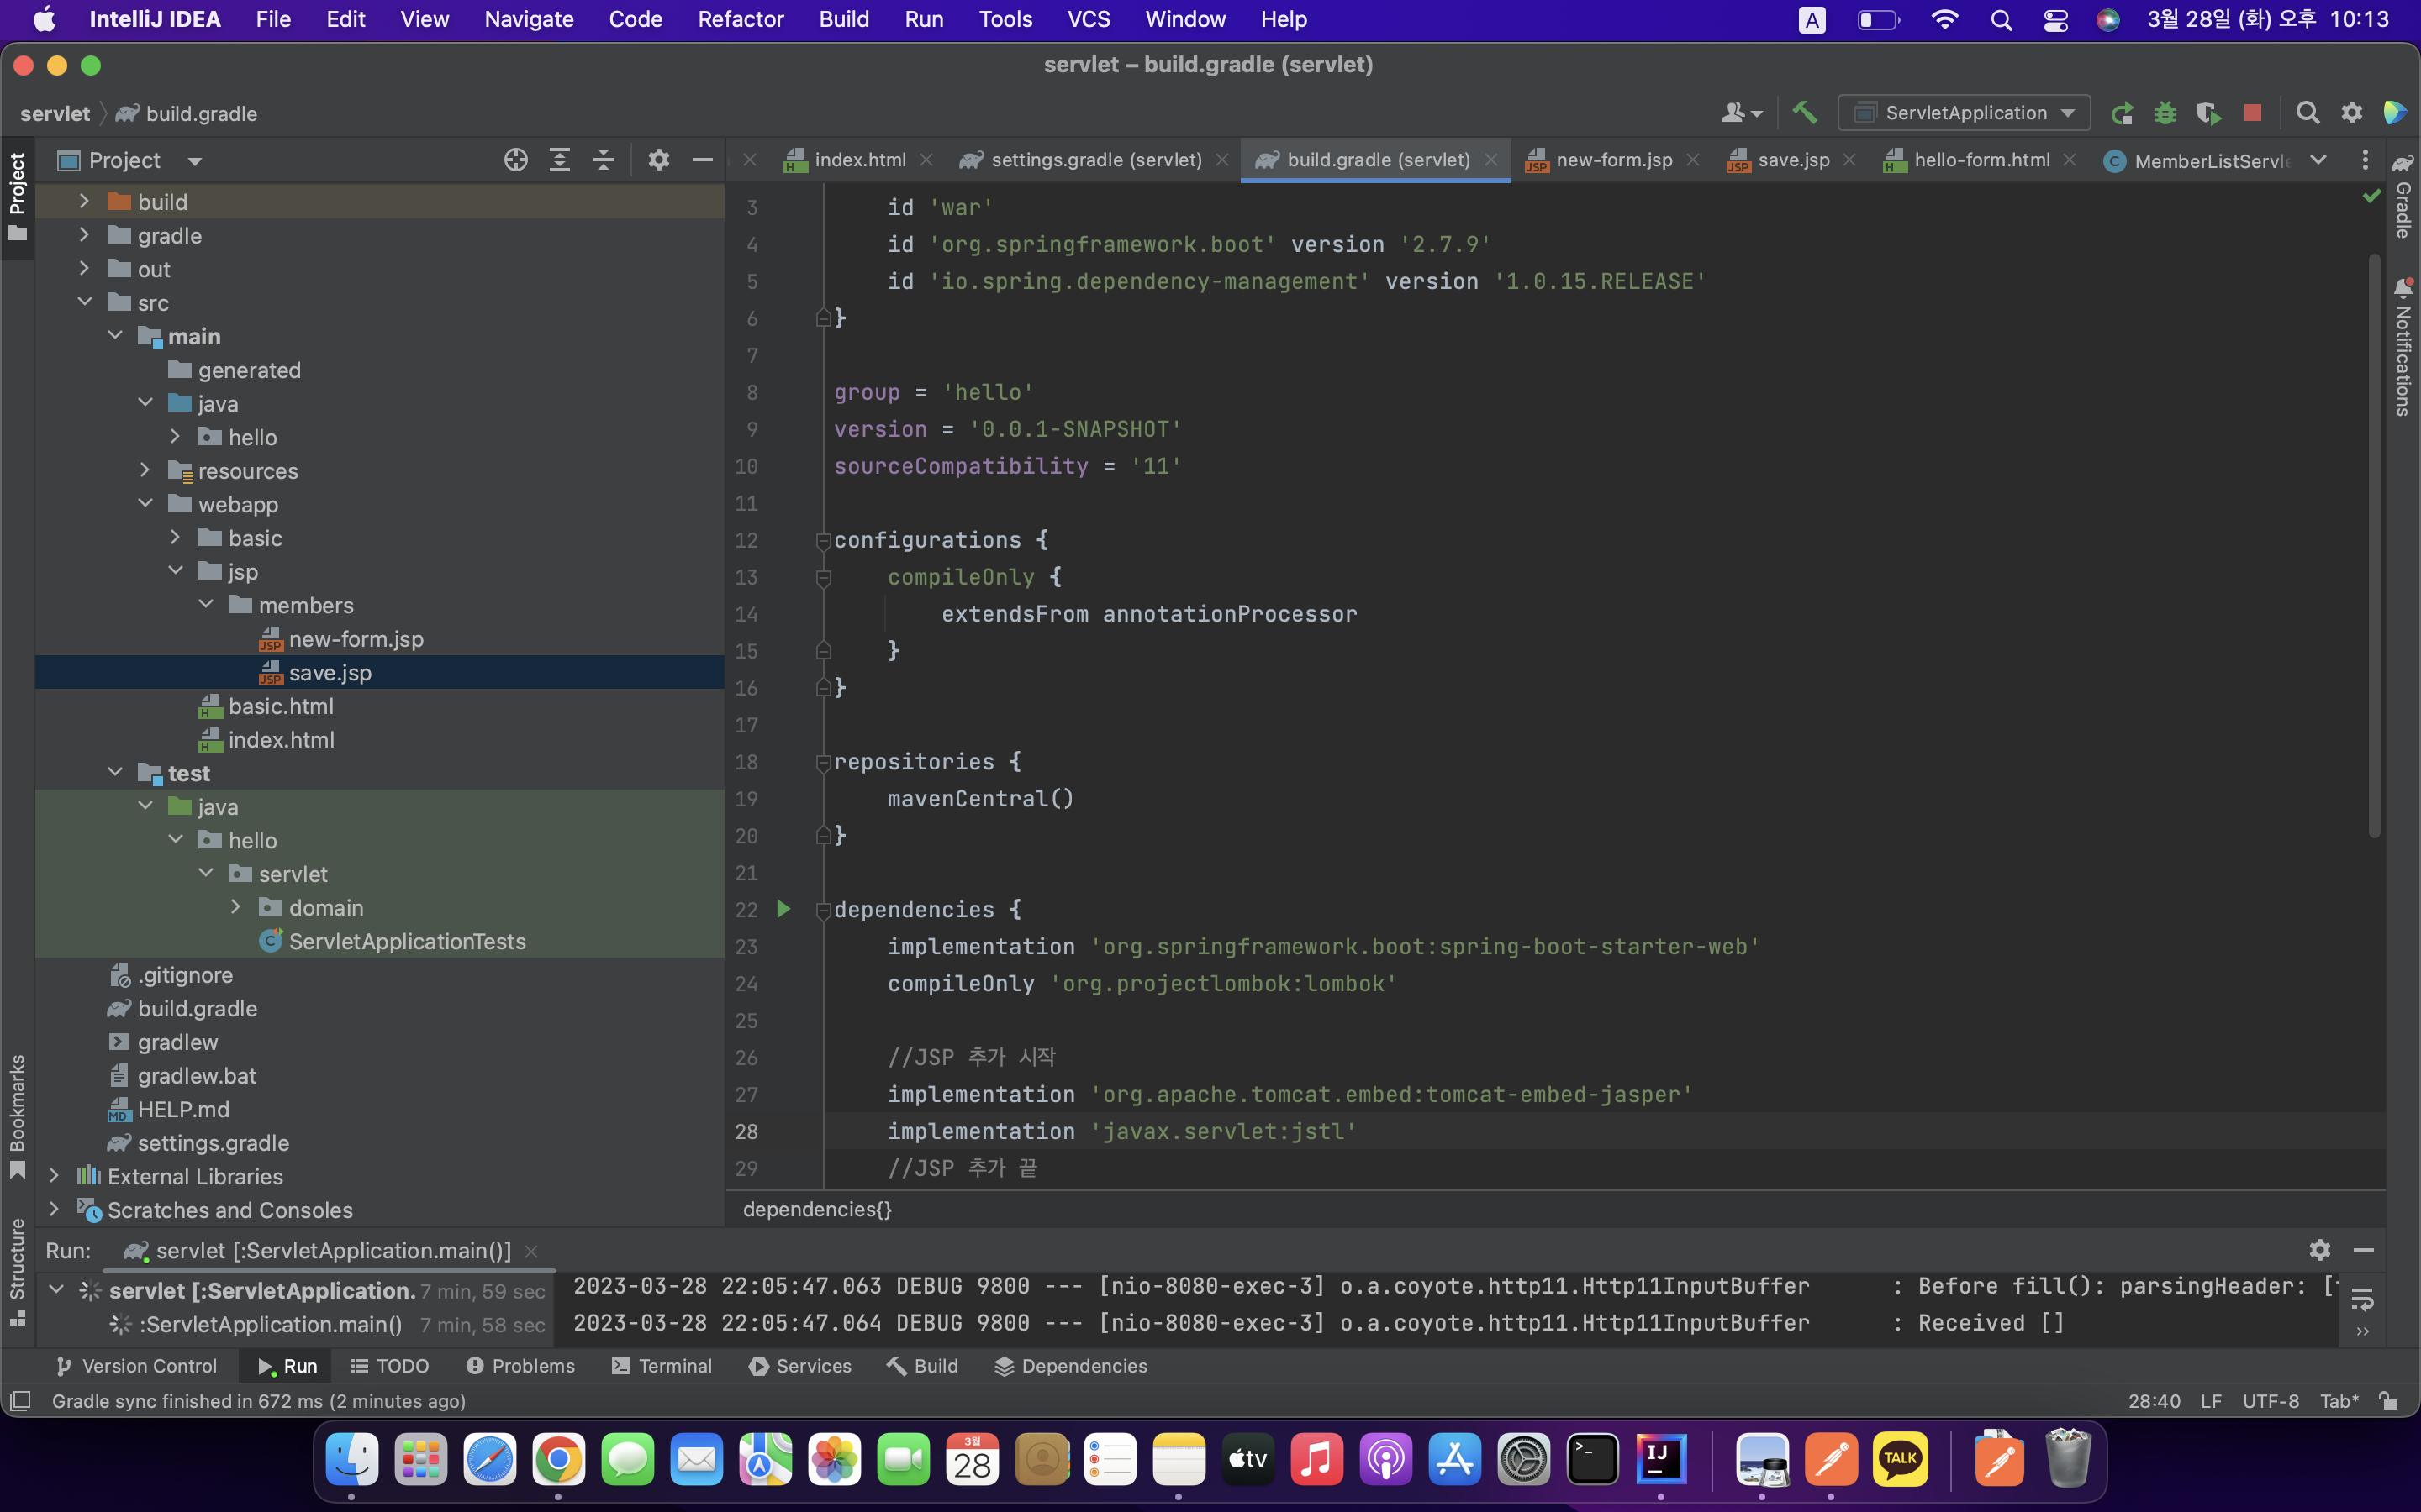The width and height of the screenshot is (2421, 1512).
Task: Open KakaoTalk from the dock
Action: pyautogui.click(x=1900, y=1461)
